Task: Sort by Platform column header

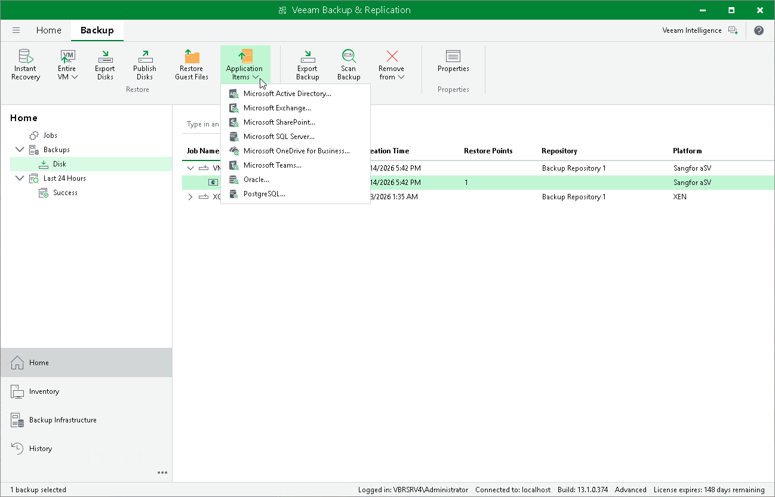Action: click(x=687, y=151)
